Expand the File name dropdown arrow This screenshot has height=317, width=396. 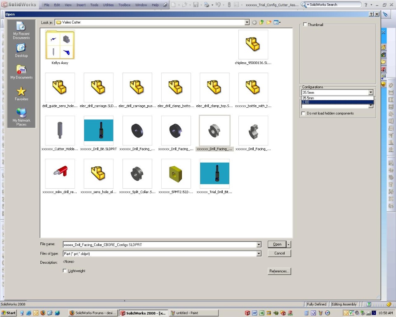259,244
